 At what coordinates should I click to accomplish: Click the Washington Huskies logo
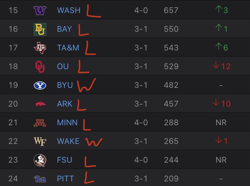40,10
